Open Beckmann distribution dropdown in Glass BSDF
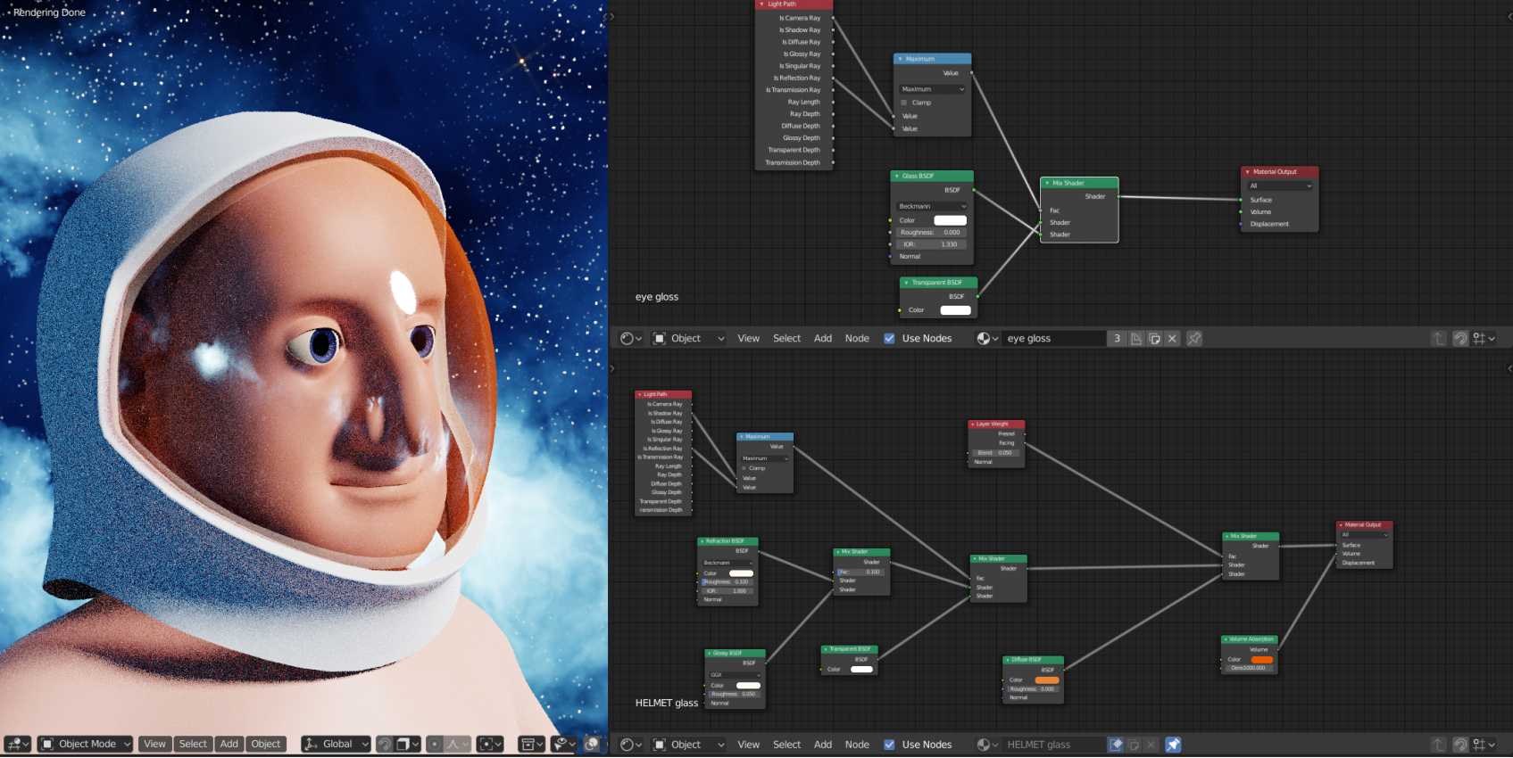 tap(933, 206)
